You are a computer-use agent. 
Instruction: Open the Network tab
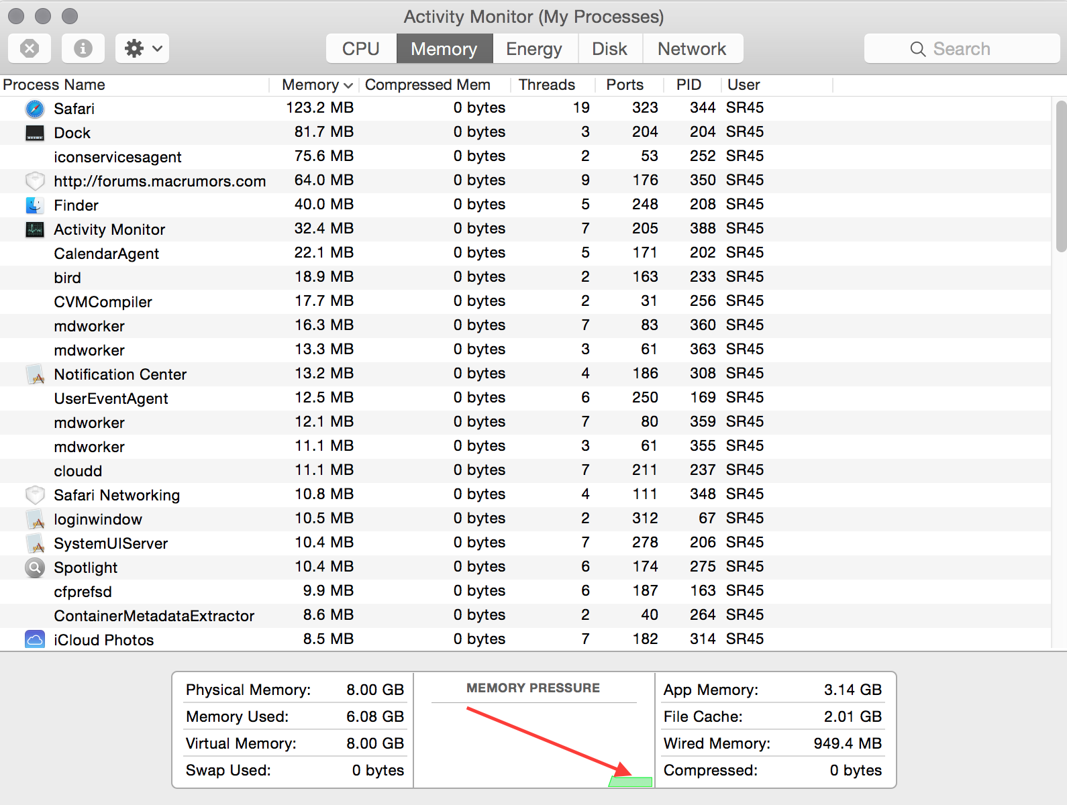tap(692, 48)
